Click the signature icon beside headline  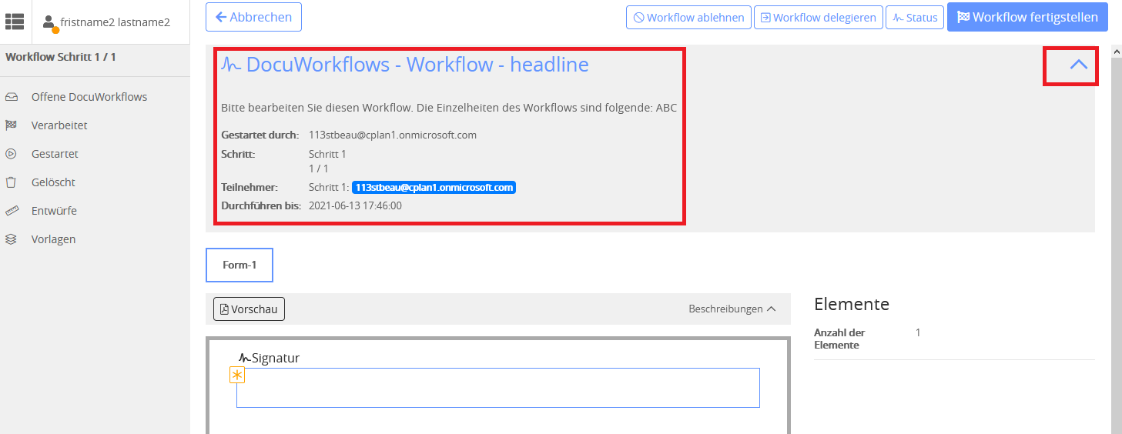pos(231,65)
